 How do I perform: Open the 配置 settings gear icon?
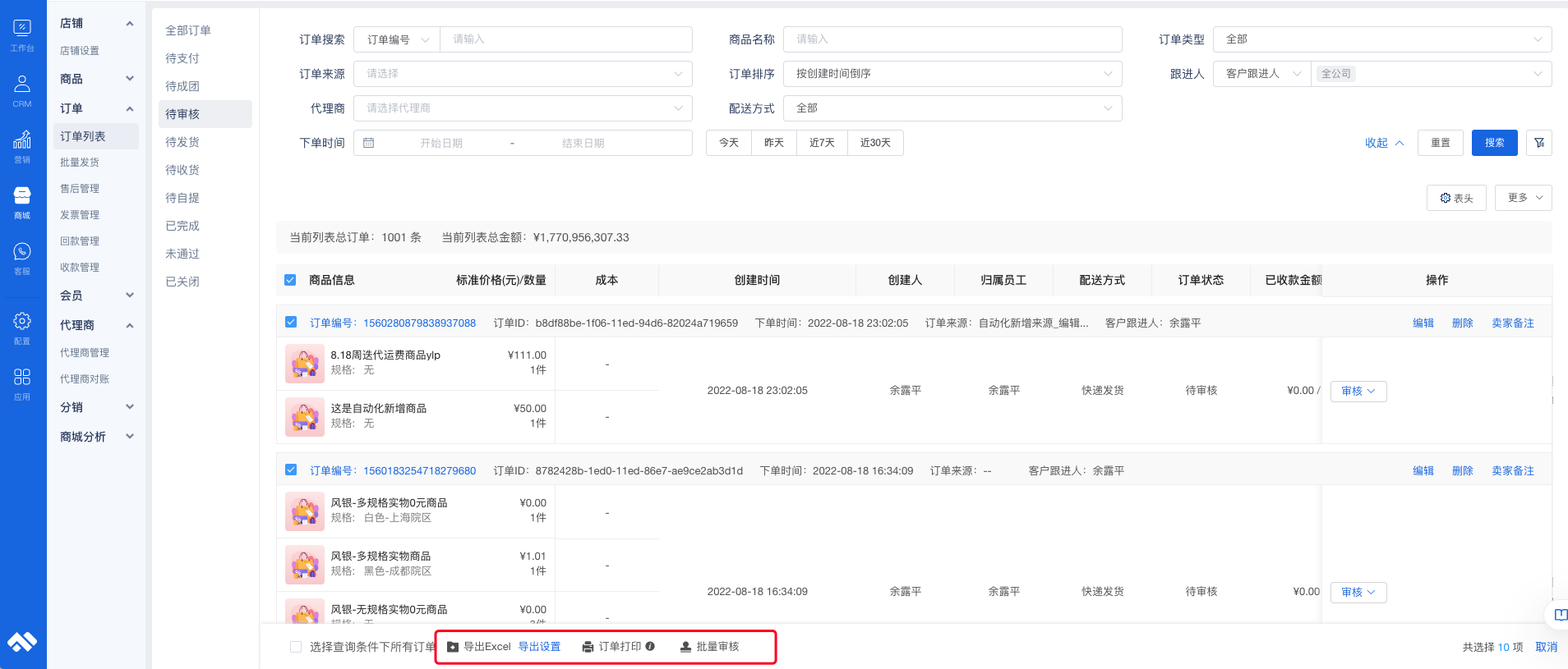click(22, 328)
